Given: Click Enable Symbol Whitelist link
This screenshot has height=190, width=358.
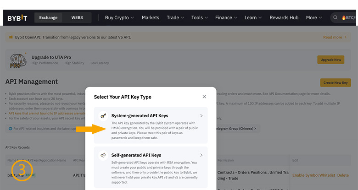Looking at the screenshot, I should [313, 175].
